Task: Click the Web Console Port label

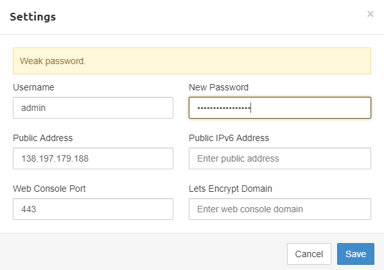Action: coord(49,189)
